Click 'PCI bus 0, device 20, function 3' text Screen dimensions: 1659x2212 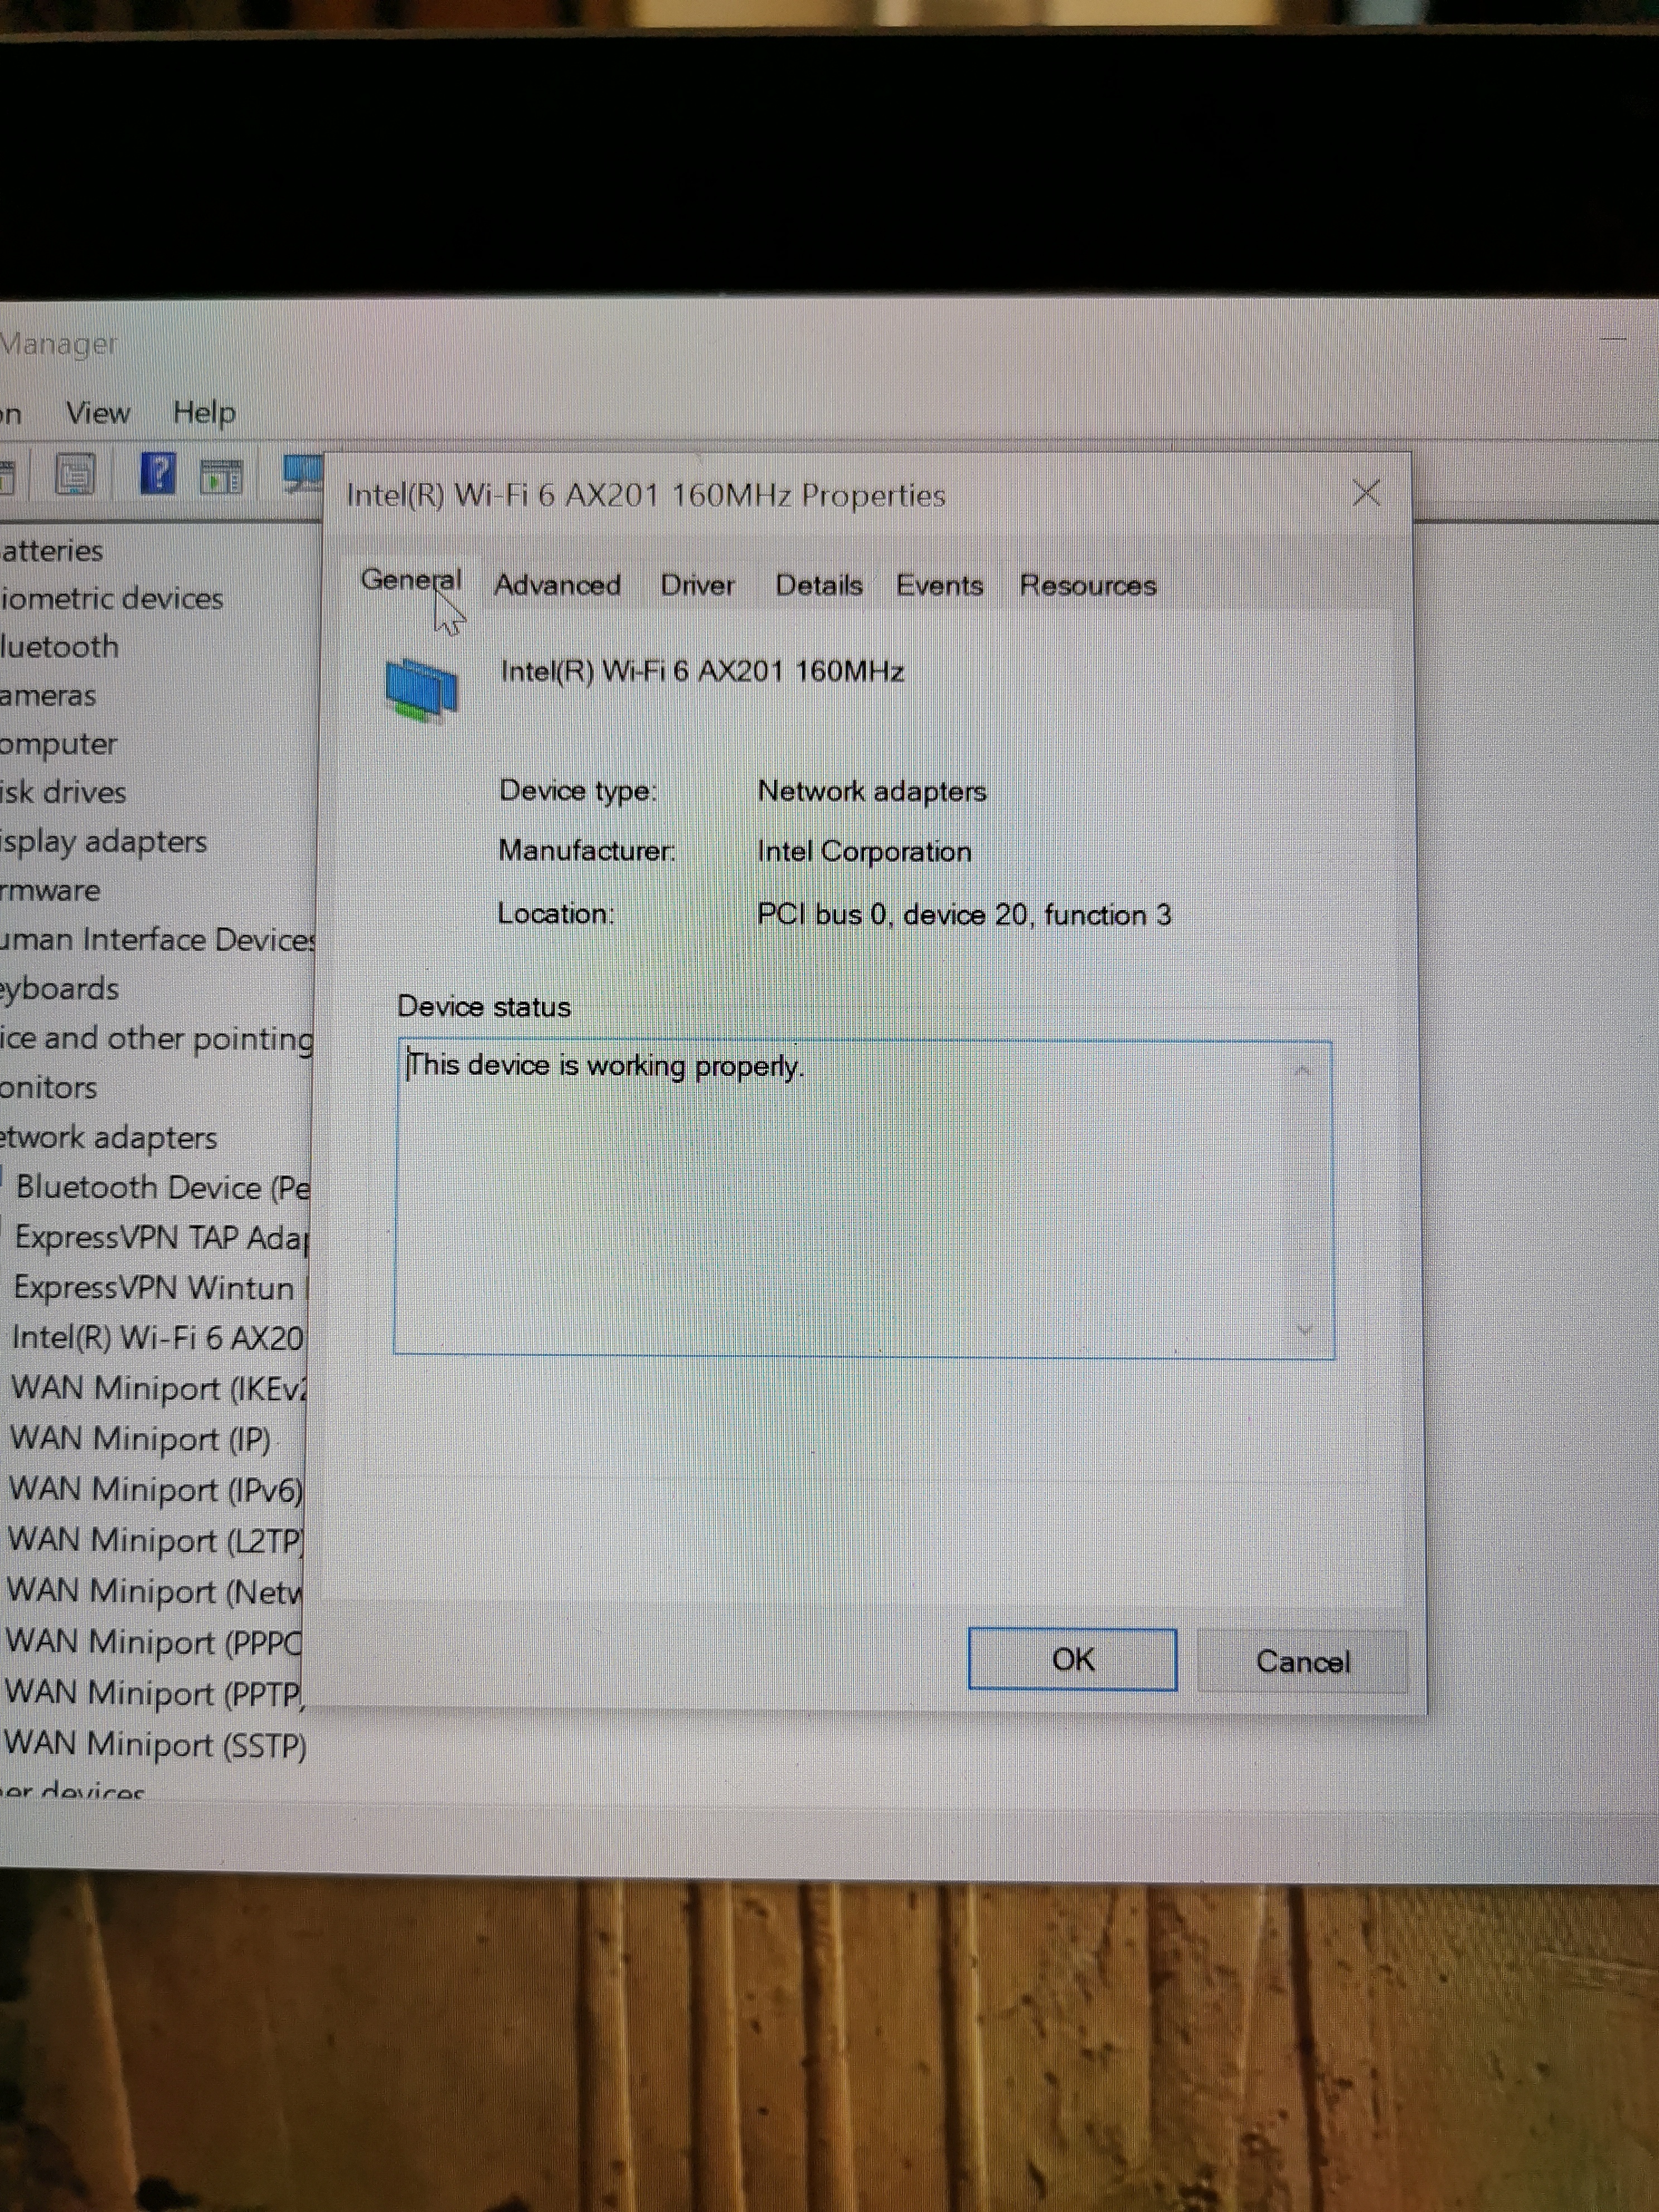[964, 915]
